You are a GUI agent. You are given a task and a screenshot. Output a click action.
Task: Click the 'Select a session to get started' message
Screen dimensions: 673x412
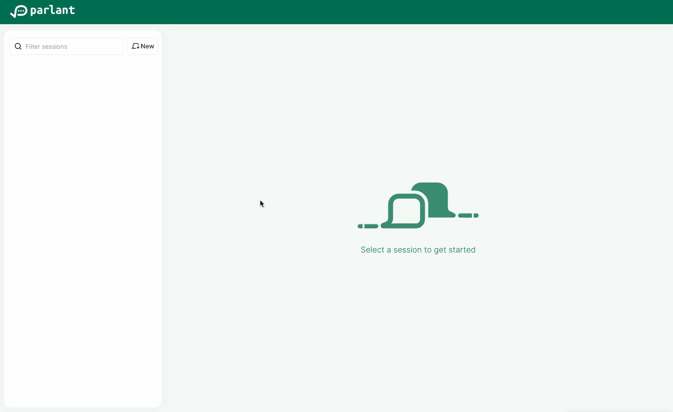click(x=418, y=250)
